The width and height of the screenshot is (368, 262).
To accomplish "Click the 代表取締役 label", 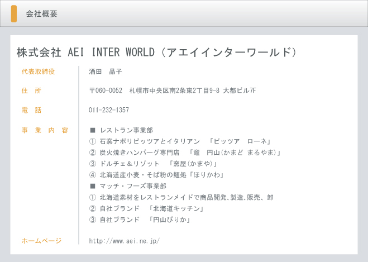I will coord(38,72).
